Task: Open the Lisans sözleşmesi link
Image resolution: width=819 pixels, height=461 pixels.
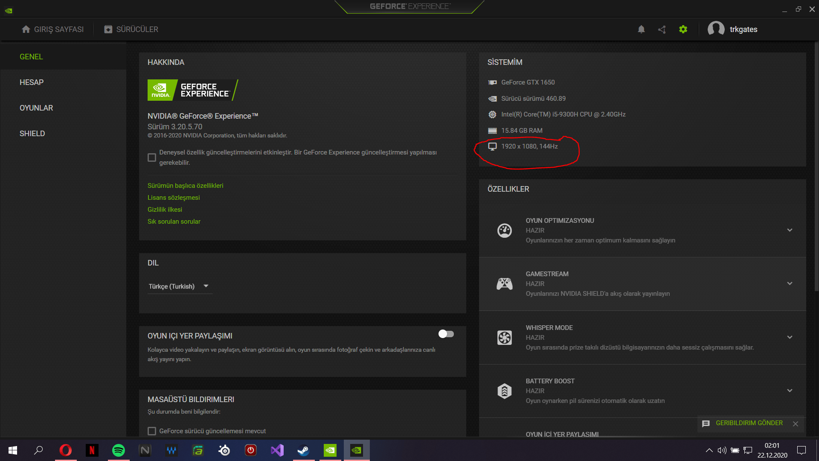Action: 174,198
